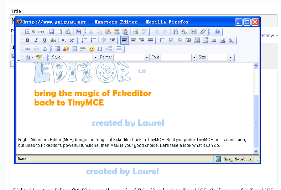Click the Paste clipboard icon
This screenshot has width=281, height=190.
coord(108,32)
